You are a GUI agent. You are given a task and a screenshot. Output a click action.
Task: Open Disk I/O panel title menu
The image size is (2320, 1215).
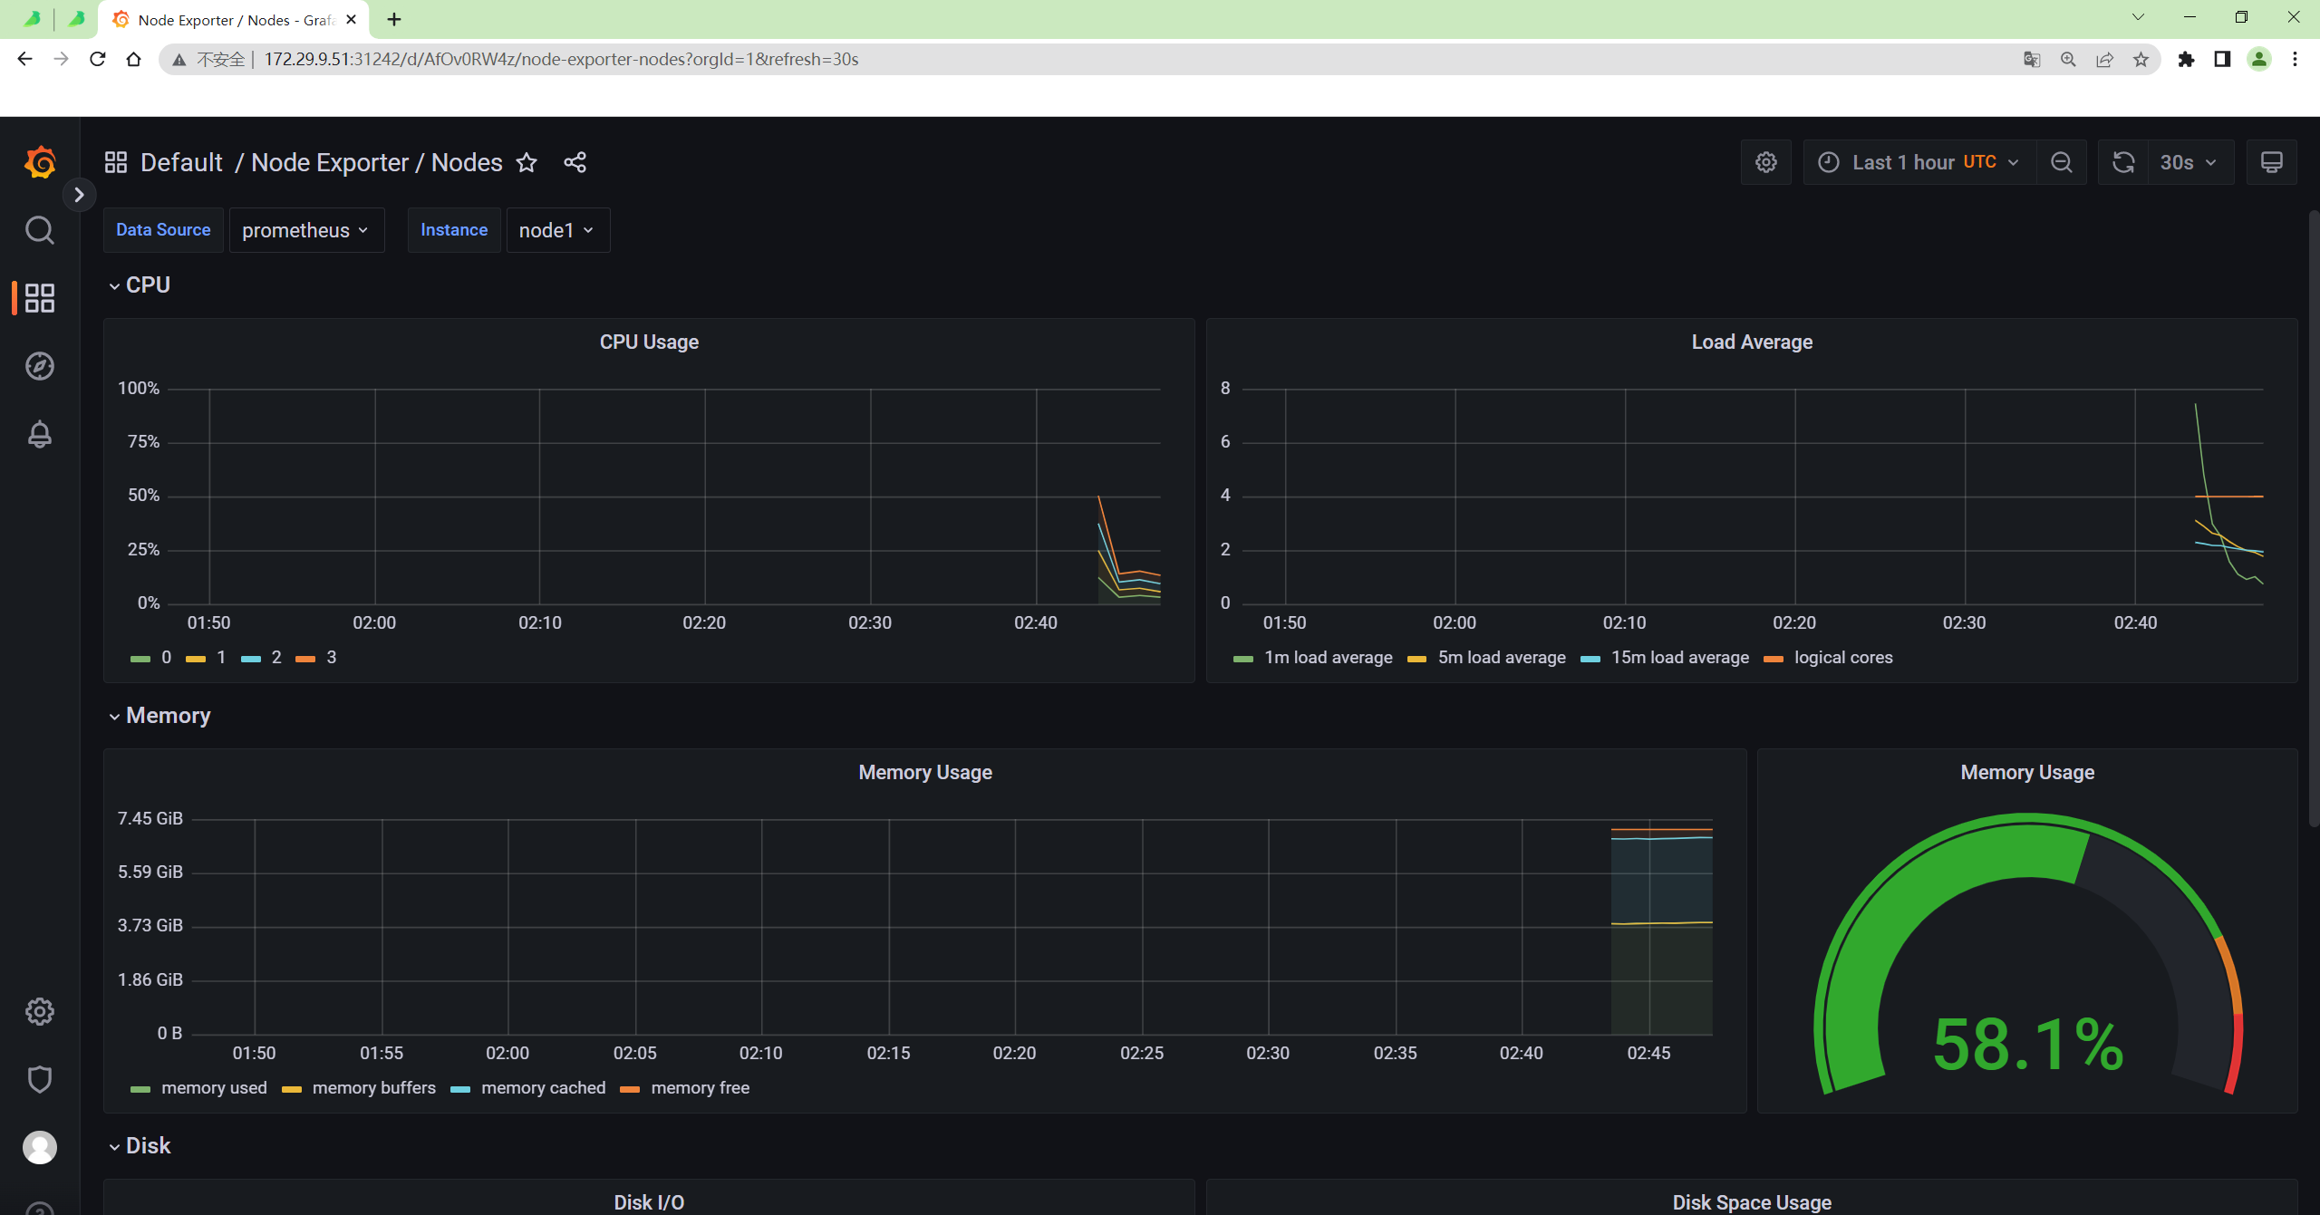tap(649, 1202)
